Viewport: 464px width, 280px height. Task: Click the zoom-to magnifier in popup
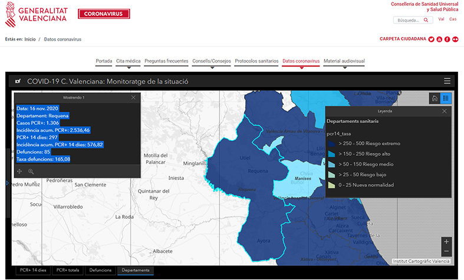coord(31,171)
